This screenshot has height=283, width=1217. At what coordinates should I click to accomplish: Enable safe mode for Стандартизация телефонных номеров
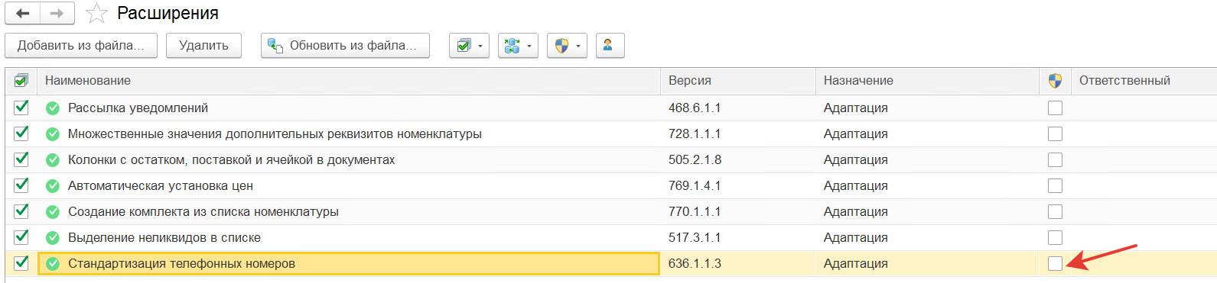coord(1055,264)
